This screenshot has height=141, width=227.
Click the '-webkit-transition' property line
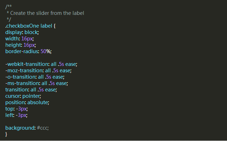(x=41, y=64)
